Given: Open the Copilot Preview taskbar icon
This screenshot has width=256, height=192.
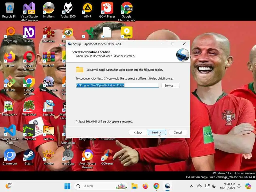Looking at the screenshot, I should pos(248,186).
